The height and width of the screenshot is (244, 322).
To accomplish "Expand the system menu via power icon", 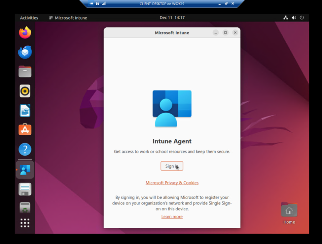I will click(302, 17).
